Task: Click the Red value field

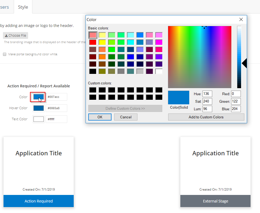Action: pyautogui.click(x=236, y=94)
